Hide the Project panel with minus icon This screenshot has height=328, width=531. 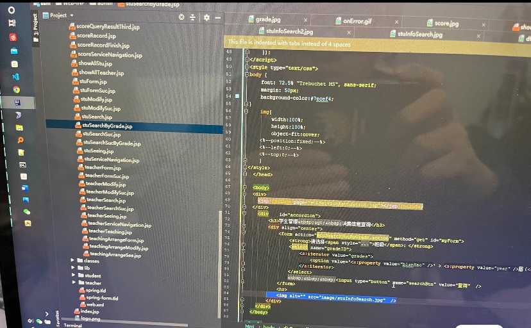pos(218,17)
